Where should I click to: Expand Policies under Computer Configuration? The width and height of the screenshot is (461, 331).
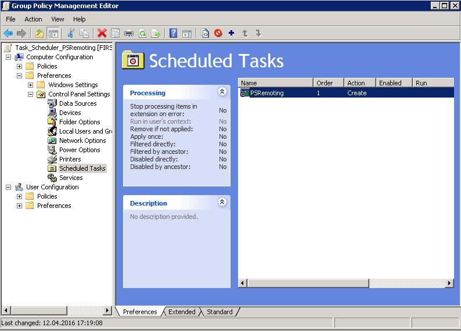(x=19, y=66)
